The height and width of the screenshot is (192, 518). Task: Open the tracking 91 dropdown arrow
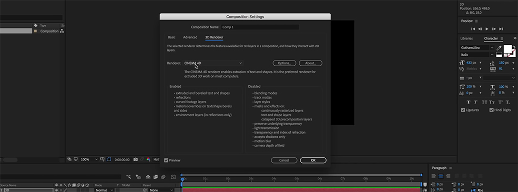click(513, 69)
